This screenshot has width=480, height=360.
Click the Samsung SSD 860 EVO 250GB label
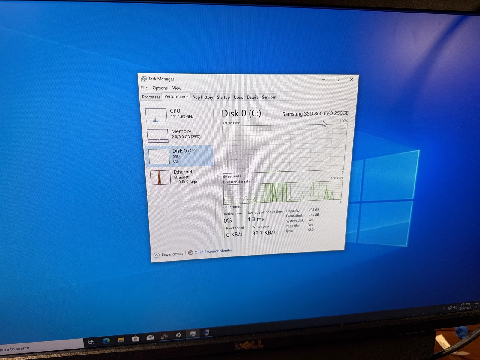point(315,113)
